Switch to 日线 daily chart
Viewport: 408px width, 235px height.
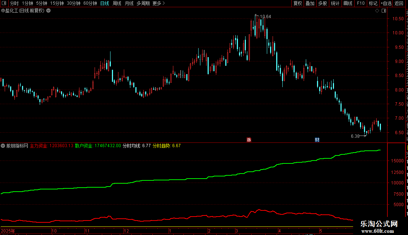105,3
